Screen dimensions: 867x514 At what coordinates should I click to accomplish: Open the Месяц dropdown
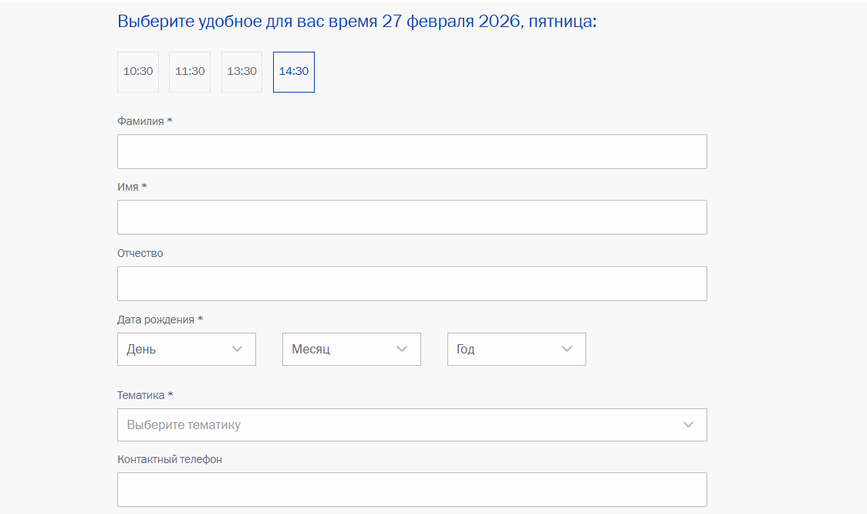point(342,349)
